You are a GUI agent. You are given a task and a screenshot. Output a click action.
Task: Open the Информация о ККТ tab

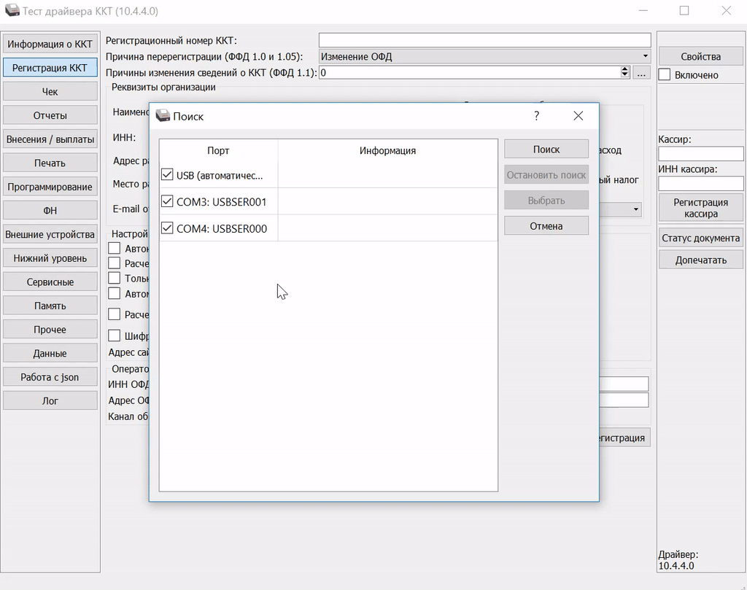[50, 44]
